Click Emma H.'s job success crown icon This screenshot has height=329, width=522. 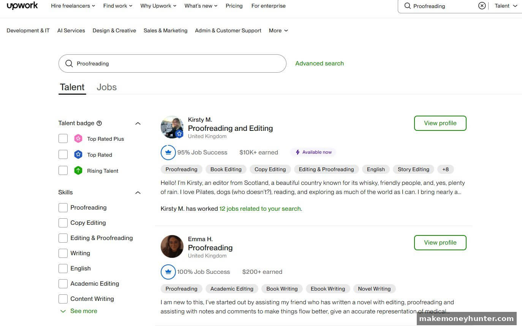[168, 272]
